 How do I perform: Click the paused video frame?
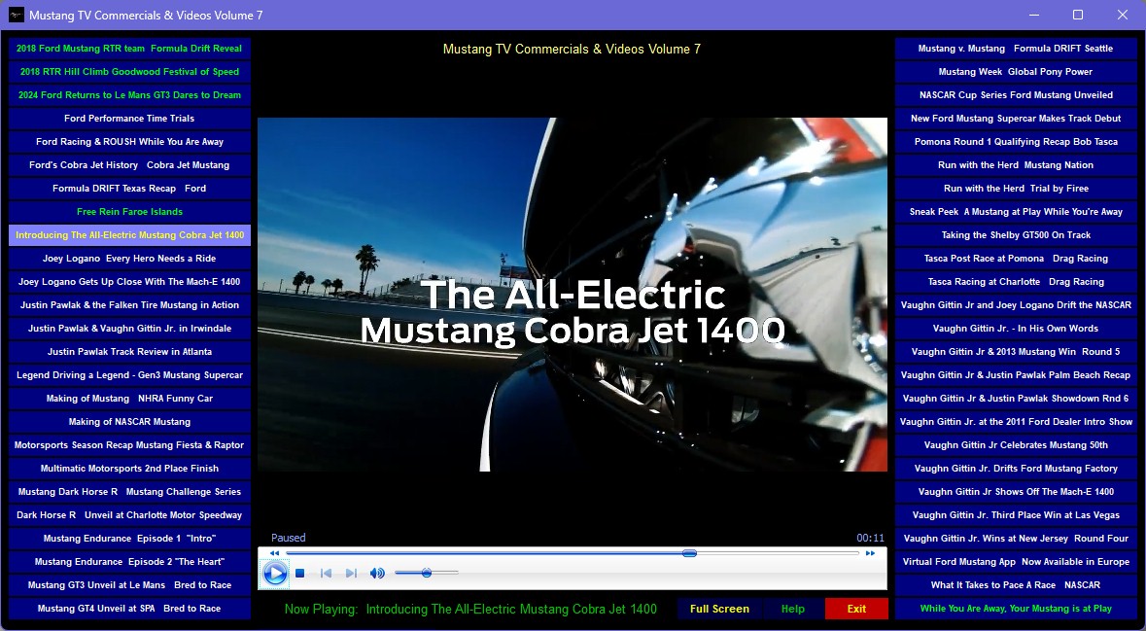[x=573, y=295]
